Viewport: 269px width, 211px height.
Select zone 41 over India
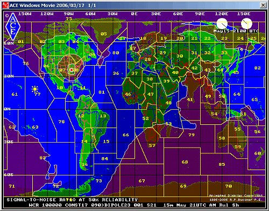190,100
